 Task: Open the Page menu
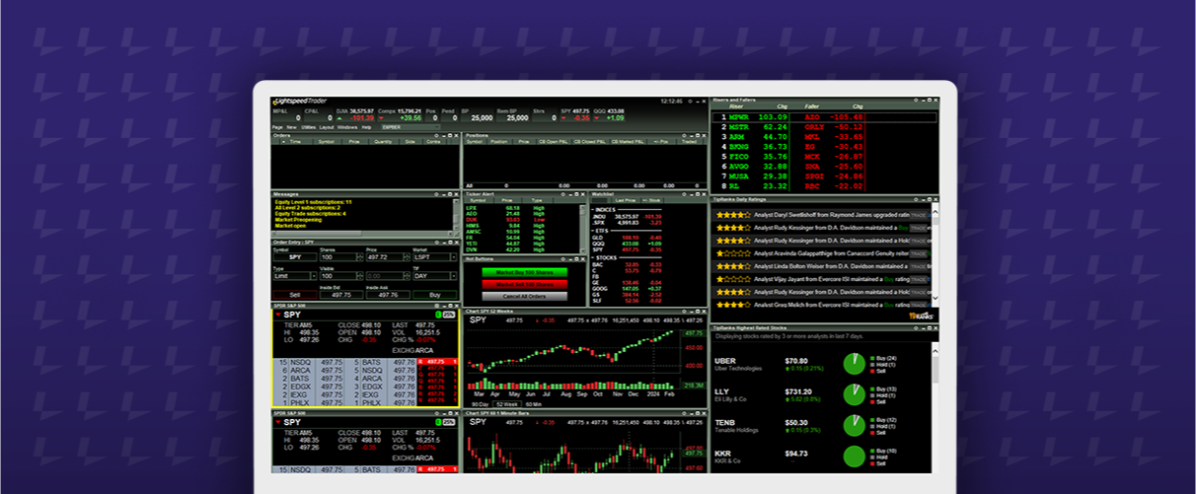277,127
